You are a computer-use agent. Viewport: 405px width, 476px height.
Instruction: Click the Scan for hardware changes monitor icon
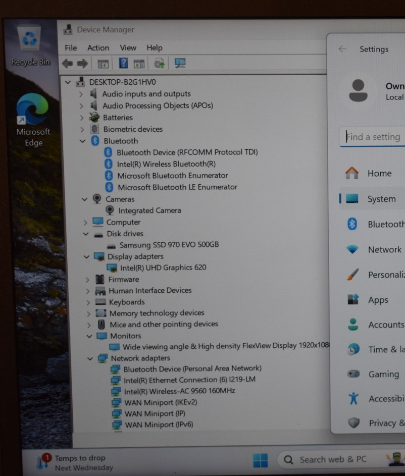(x=180, y=63)
